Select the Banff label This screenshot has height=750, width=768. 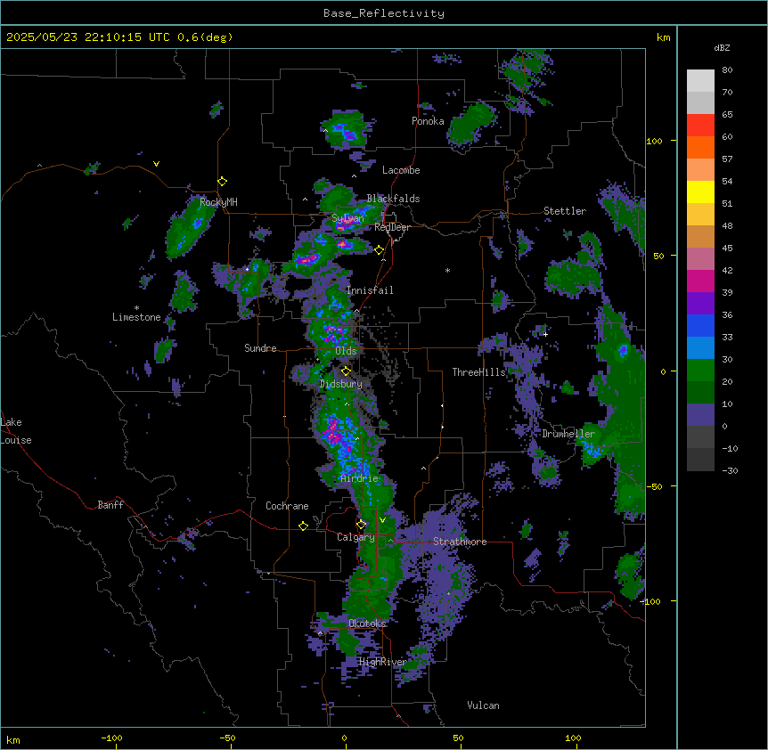click(x=110, y=505)
